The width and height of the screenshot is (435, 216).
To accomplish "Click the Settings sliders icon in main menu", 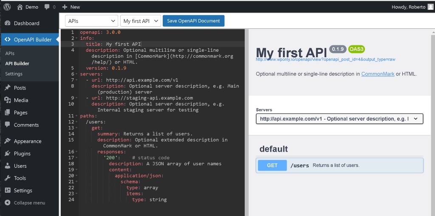I will tap(8, 190).
